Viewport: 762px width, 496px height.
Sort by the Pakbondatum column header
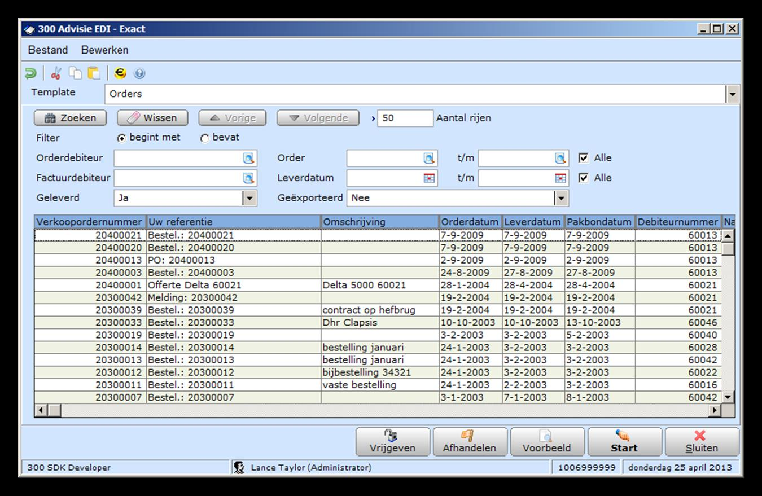pyautogui.click(x=600, y=222)
